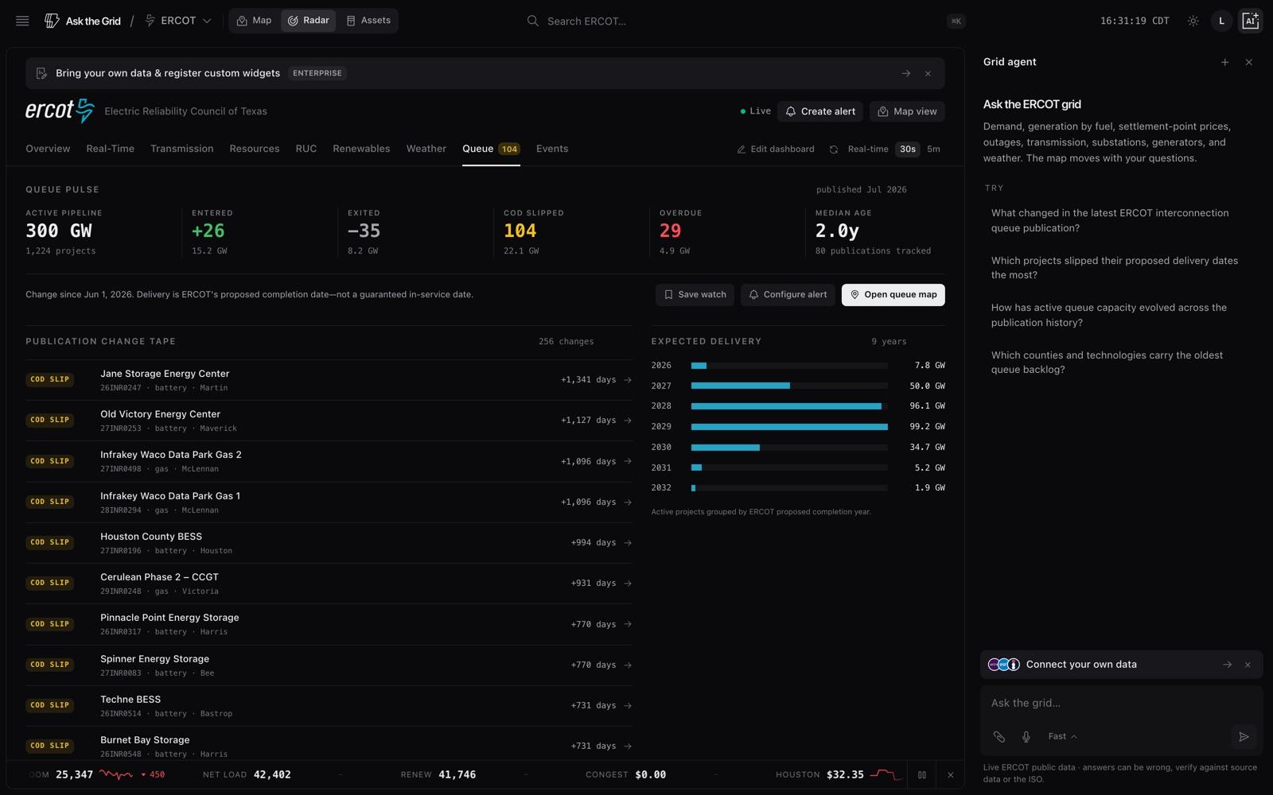Click the Ask the grid input field
Screen dimensions: 1273x795
(1121, 704)
